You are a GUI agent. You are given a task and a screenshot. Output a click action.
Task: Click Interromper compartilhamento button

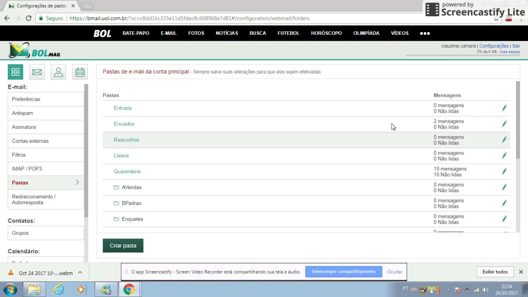click(x=344, y=271)
